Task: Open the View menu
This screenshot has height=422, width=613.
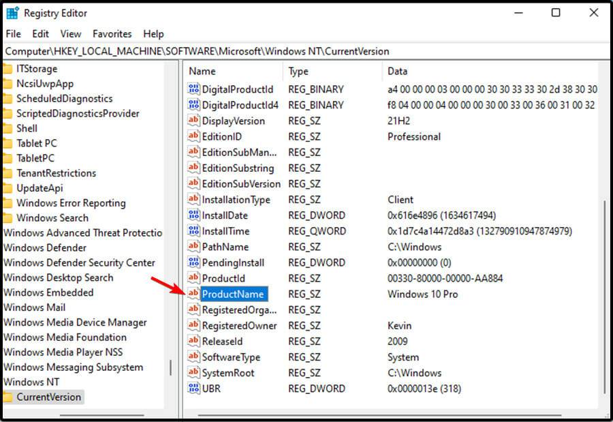Action: point(70,33)
